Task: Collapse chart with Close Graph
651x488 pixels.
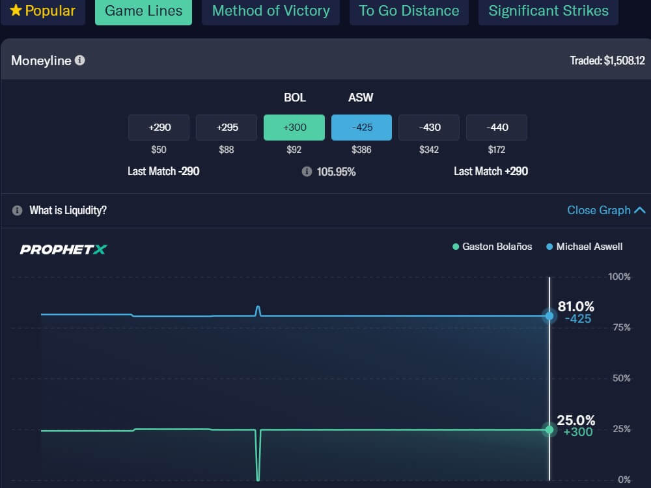Action: tap(606, 210)
